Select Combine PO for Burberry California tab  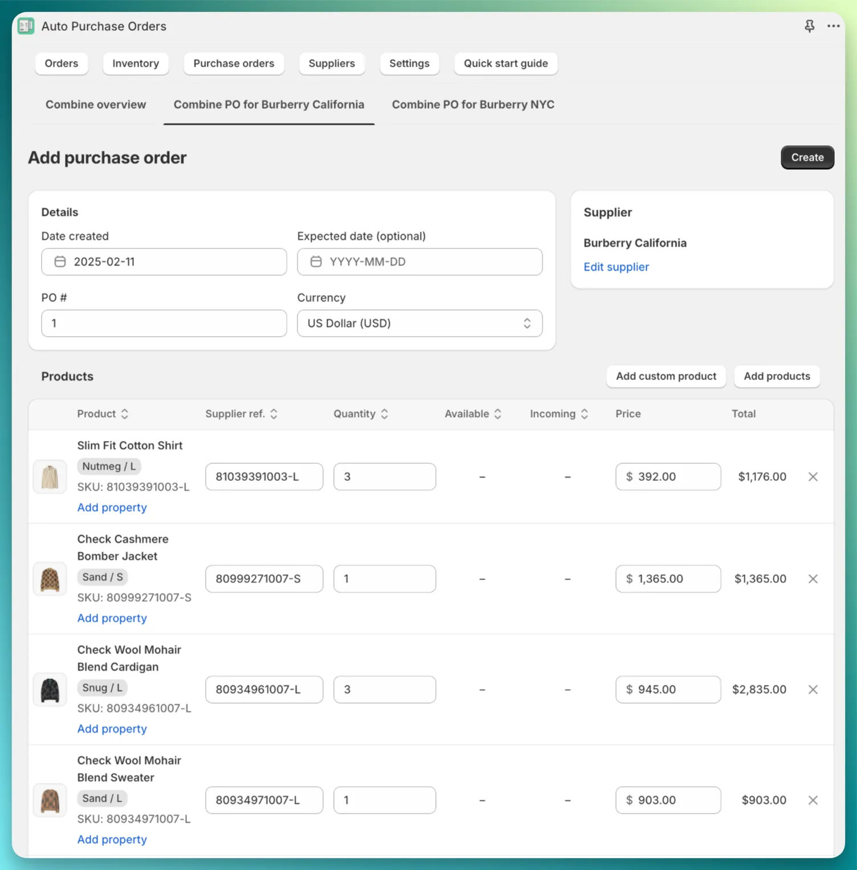click(x=269, y=104)
